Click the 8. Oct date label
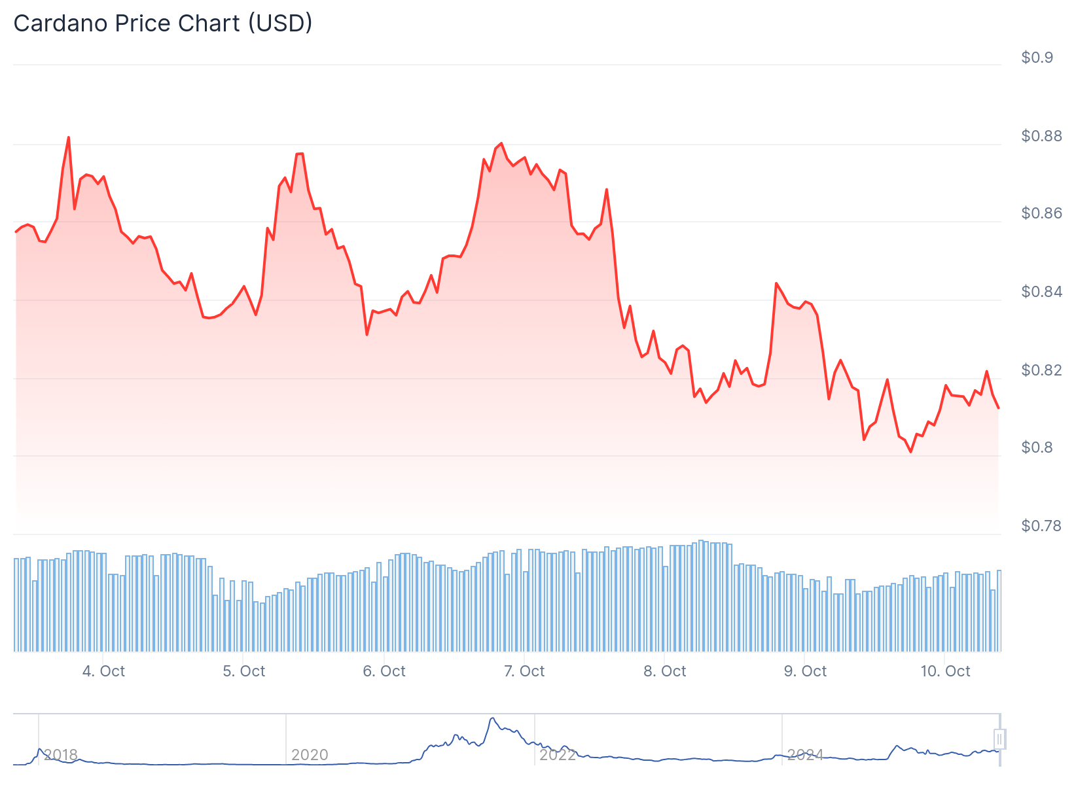The image size is (1076, 785). click(665, 671)
